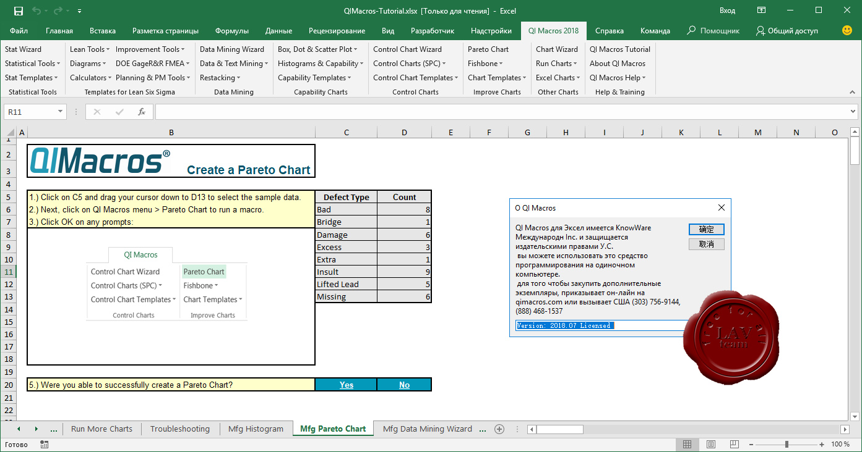This screenshot has width=862, height=452.
Task: Click Помощник tell-me search box
Action: tap(713, 31)
